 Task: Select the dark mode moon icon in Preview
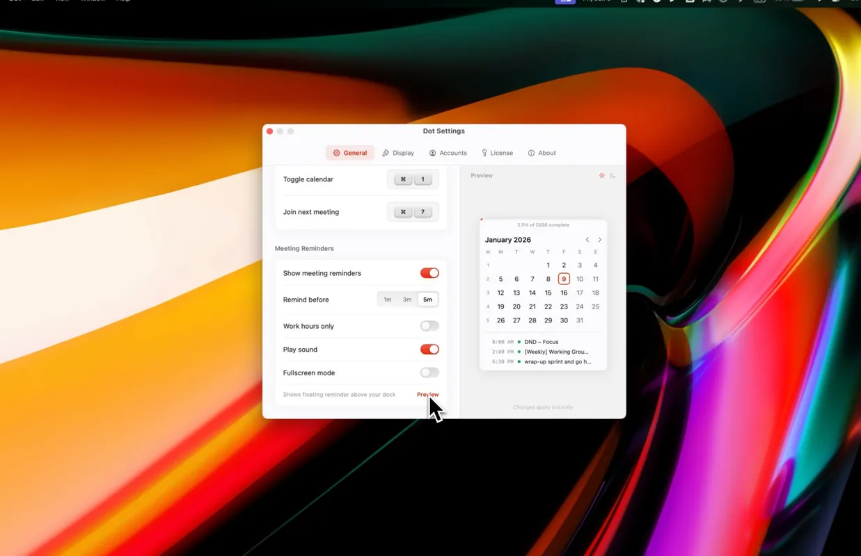point(613,176)
